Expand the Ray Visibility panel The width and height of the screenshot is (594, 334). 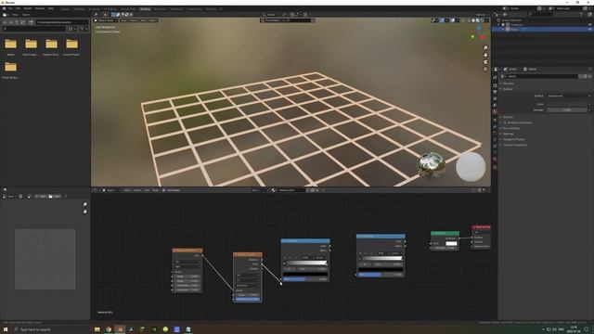510,128
